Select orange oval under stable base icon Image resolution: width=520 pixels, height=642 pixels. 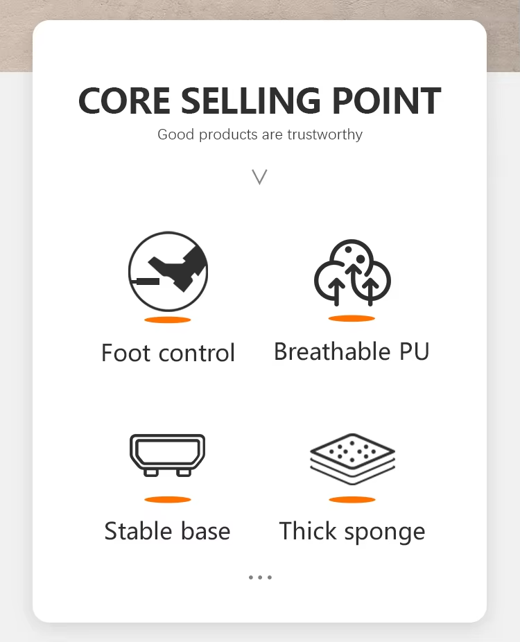pyautogui.click(x=167, y=499)
